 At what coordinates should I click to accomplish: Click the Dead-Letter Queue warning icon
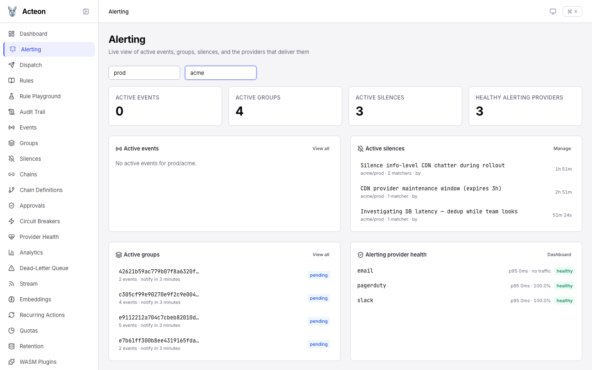coord(12,268)
